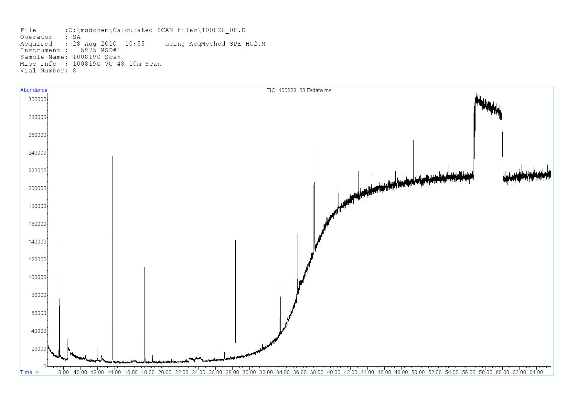Click the AcqMethod SPE_HC2.M text
567x401 pixels.
(x=215, y=44)
